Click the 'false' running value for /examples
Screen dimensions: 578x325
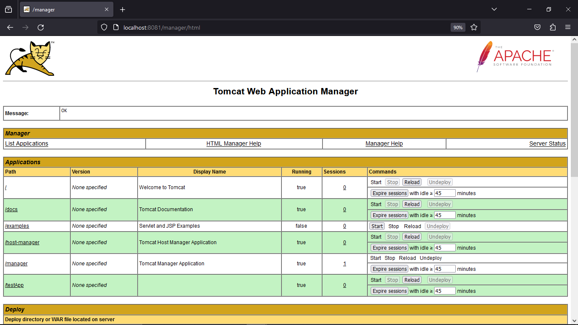301,226
